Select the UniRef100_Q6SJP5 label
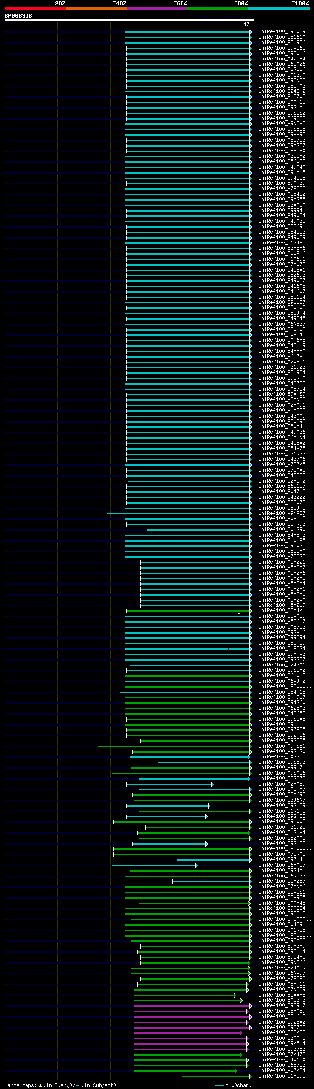This screenshot has width=314, height=1089. (x=282, y=243)
